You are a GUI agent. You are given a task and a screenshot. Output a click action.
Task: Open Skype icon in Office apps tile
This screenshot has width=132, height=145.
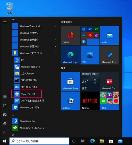(84, 42)
